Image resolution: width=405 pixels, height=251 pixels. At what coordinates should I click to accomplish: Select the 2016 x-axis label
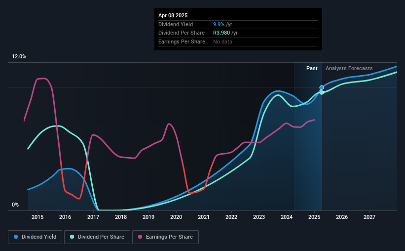pyautogui.click(x=65, y=217)
